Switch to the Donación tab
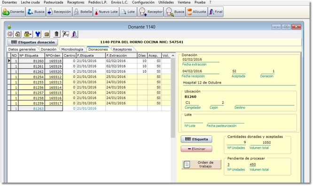The height and width of the screenshot is (186, 313). (48, 49)
